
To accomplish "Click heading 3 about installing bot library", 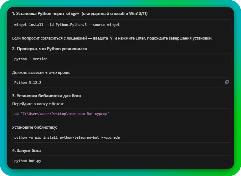I will 49,96.
